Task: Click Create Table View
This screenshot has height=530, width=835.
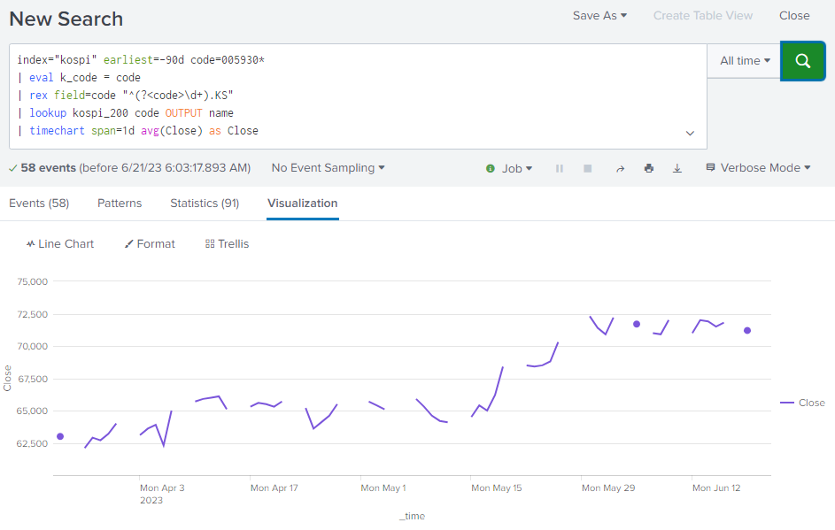Action: click(703, 16)
